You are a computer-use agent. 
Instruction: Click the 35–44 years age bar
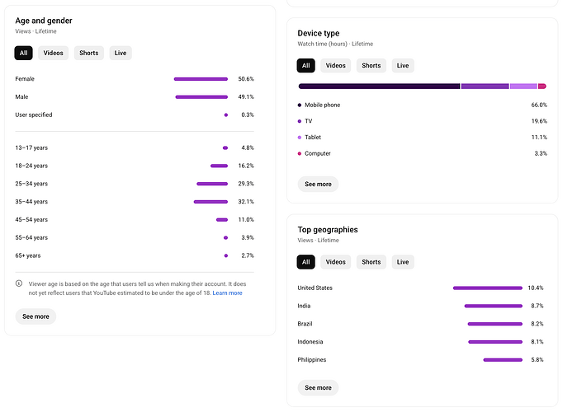click(211, 202)
